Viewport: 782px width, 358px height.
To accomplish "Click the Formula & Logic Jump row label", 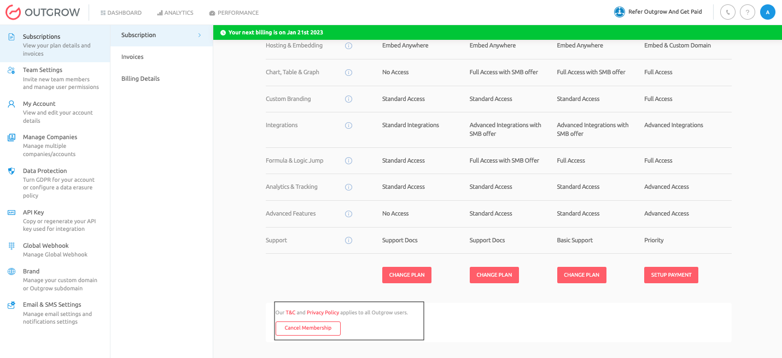I will click(x=294, y=161).
